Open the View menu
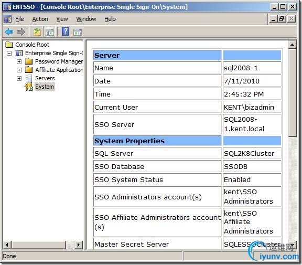 62,19
